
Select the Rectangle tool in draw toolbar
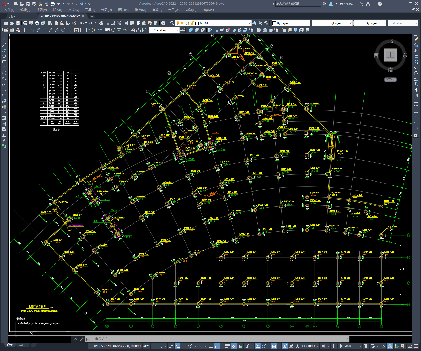[x=4, y=62]
